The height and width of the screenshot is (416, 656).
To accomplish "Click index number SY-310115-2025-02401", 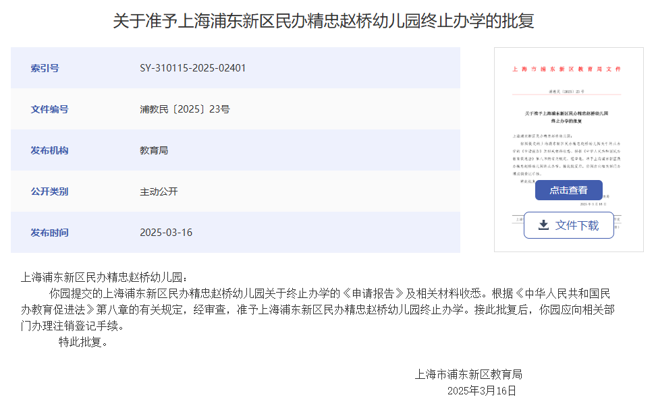I will pyautogui.click(x=192, y=68).
